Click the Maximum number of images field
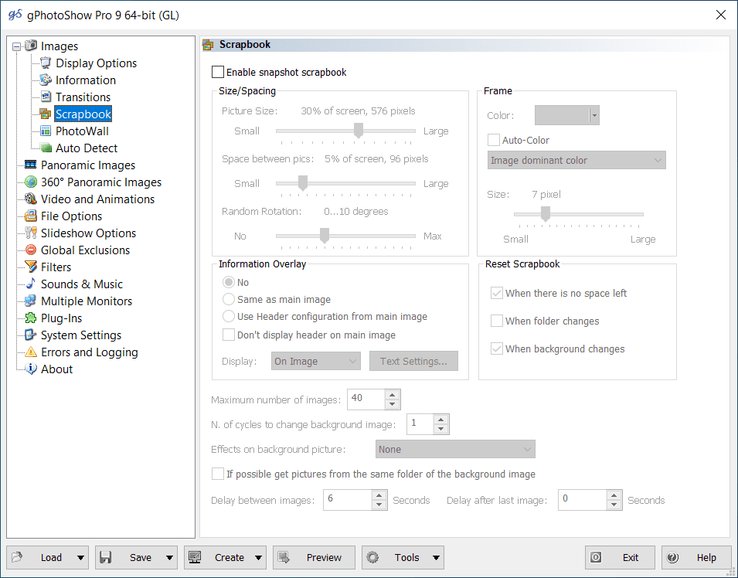Viewport: 738px width, 578px height. [366, 399]
